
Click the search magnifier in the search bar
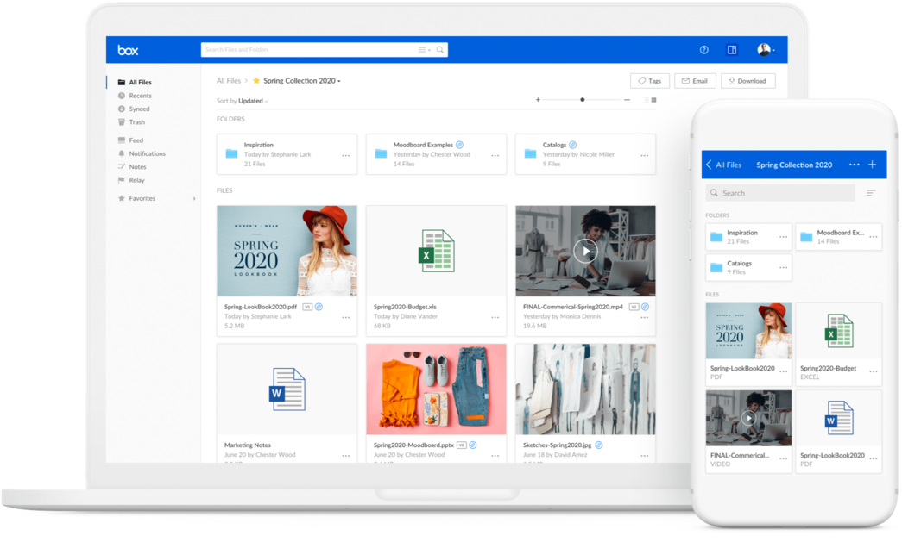point(441,49)
